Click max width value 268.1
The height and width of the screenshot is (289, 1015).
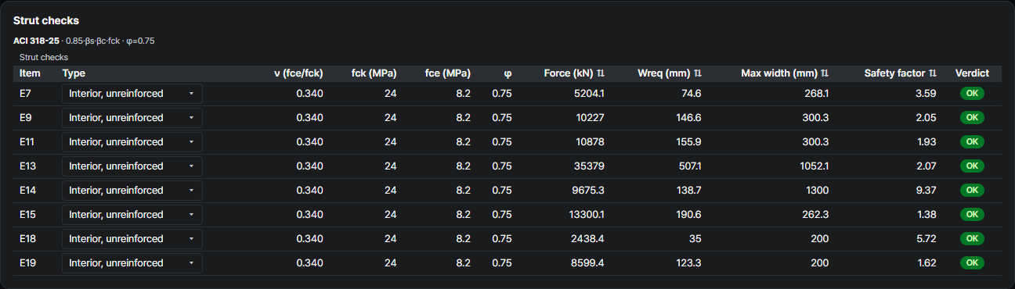tap(817, 94)
